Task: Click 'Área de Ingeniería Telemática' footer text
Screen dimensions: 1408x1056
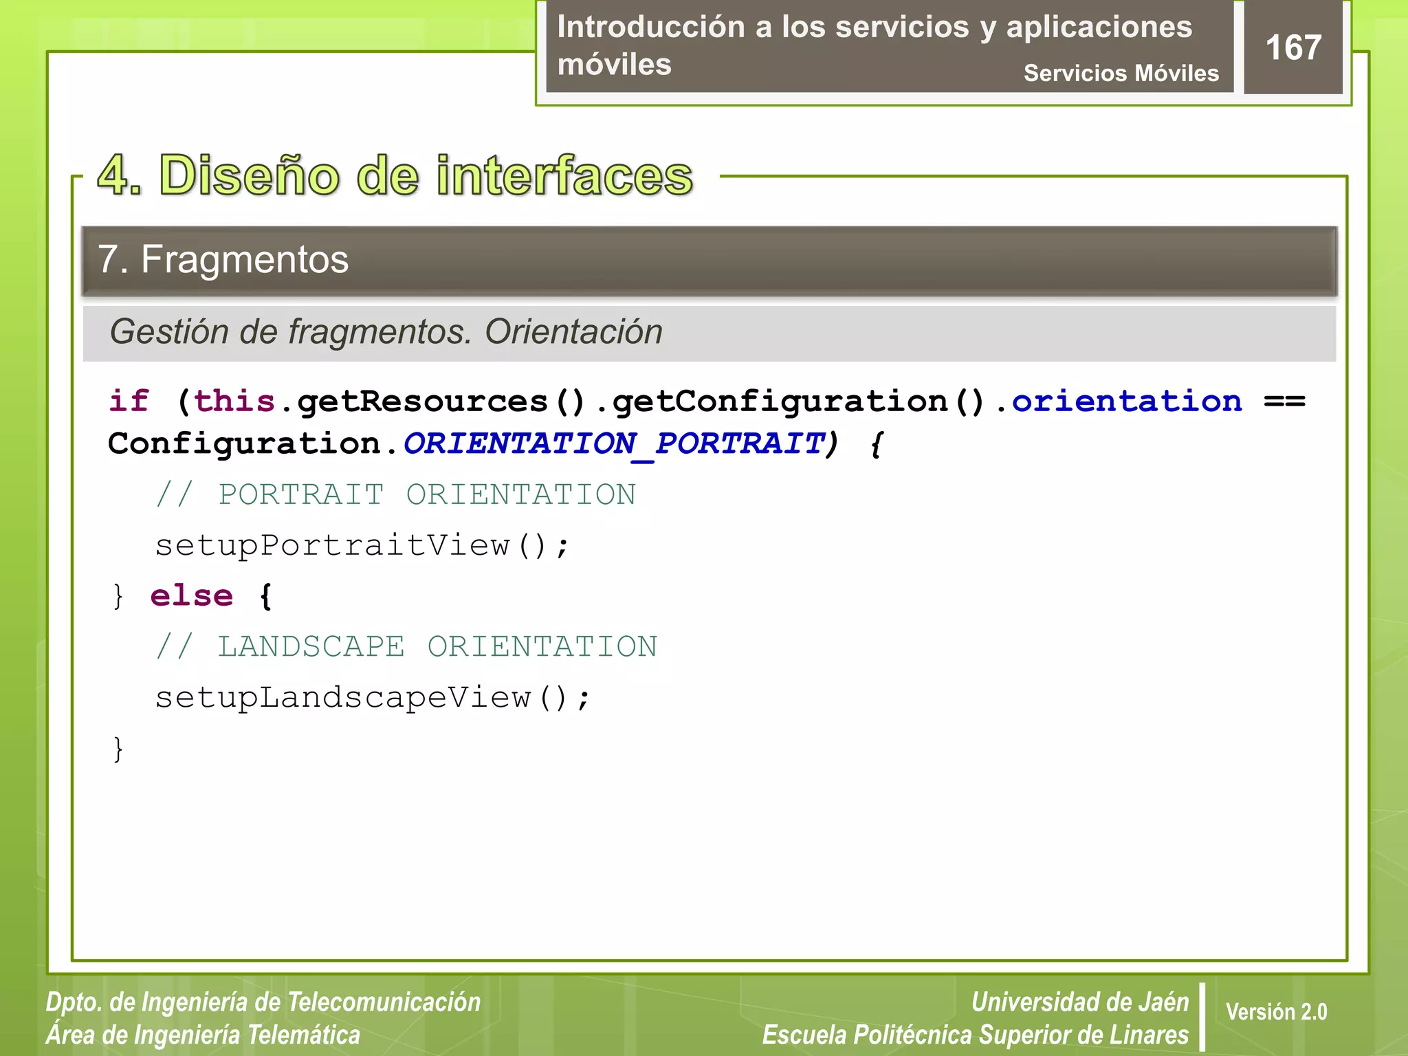Action: click(x=203, y=1035)
